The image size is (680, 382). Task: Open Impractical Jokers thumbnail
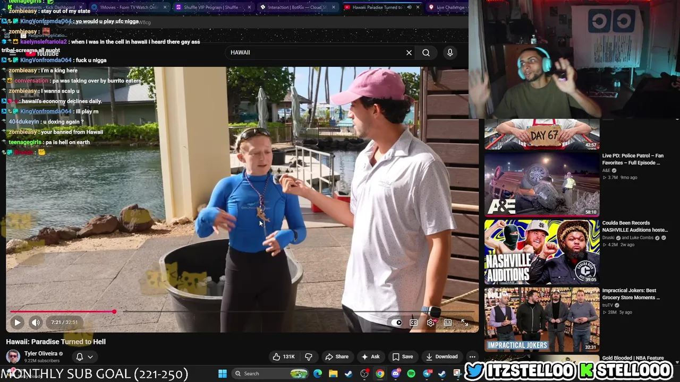click(x=542, y=319)
